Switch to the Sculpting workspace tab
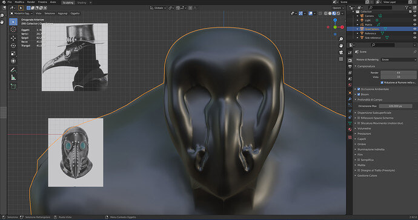 click(68, 2)
